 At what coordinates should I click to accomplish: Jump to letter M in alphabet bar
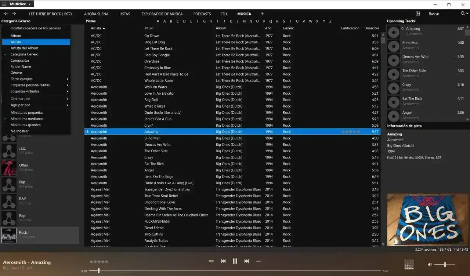tap(244, 21)
